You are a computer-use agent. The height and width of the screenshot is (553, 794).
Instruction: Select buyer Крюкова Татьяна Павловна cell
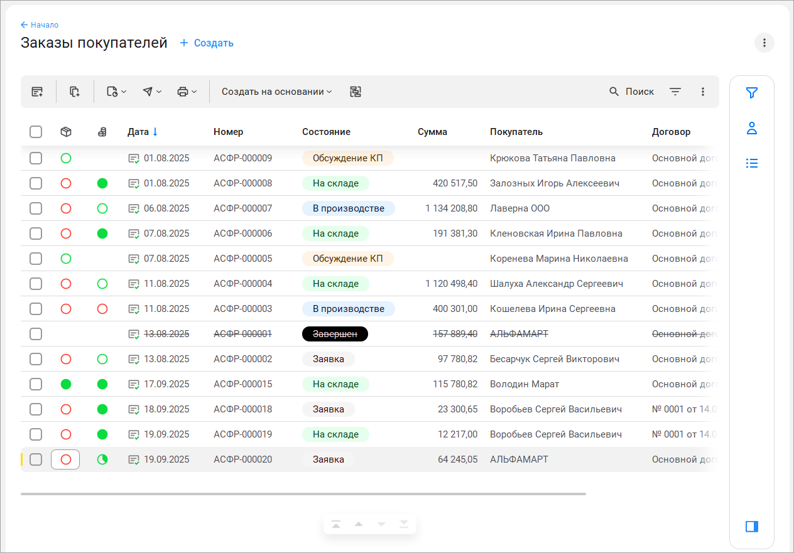552,158
